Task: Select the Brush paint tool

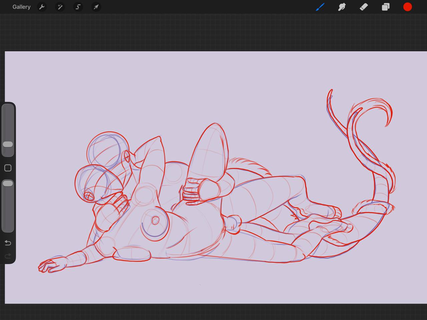Action: (x=320, y=7)
